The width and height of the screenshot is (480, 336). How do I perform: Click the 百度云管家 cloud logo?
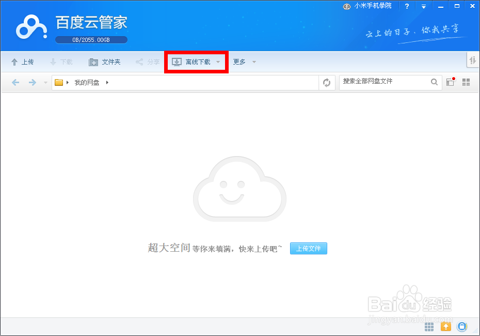click(x=31, y=27)
